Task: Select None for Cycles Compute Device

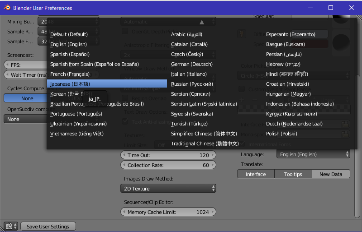Action: (x=27, y=98)
